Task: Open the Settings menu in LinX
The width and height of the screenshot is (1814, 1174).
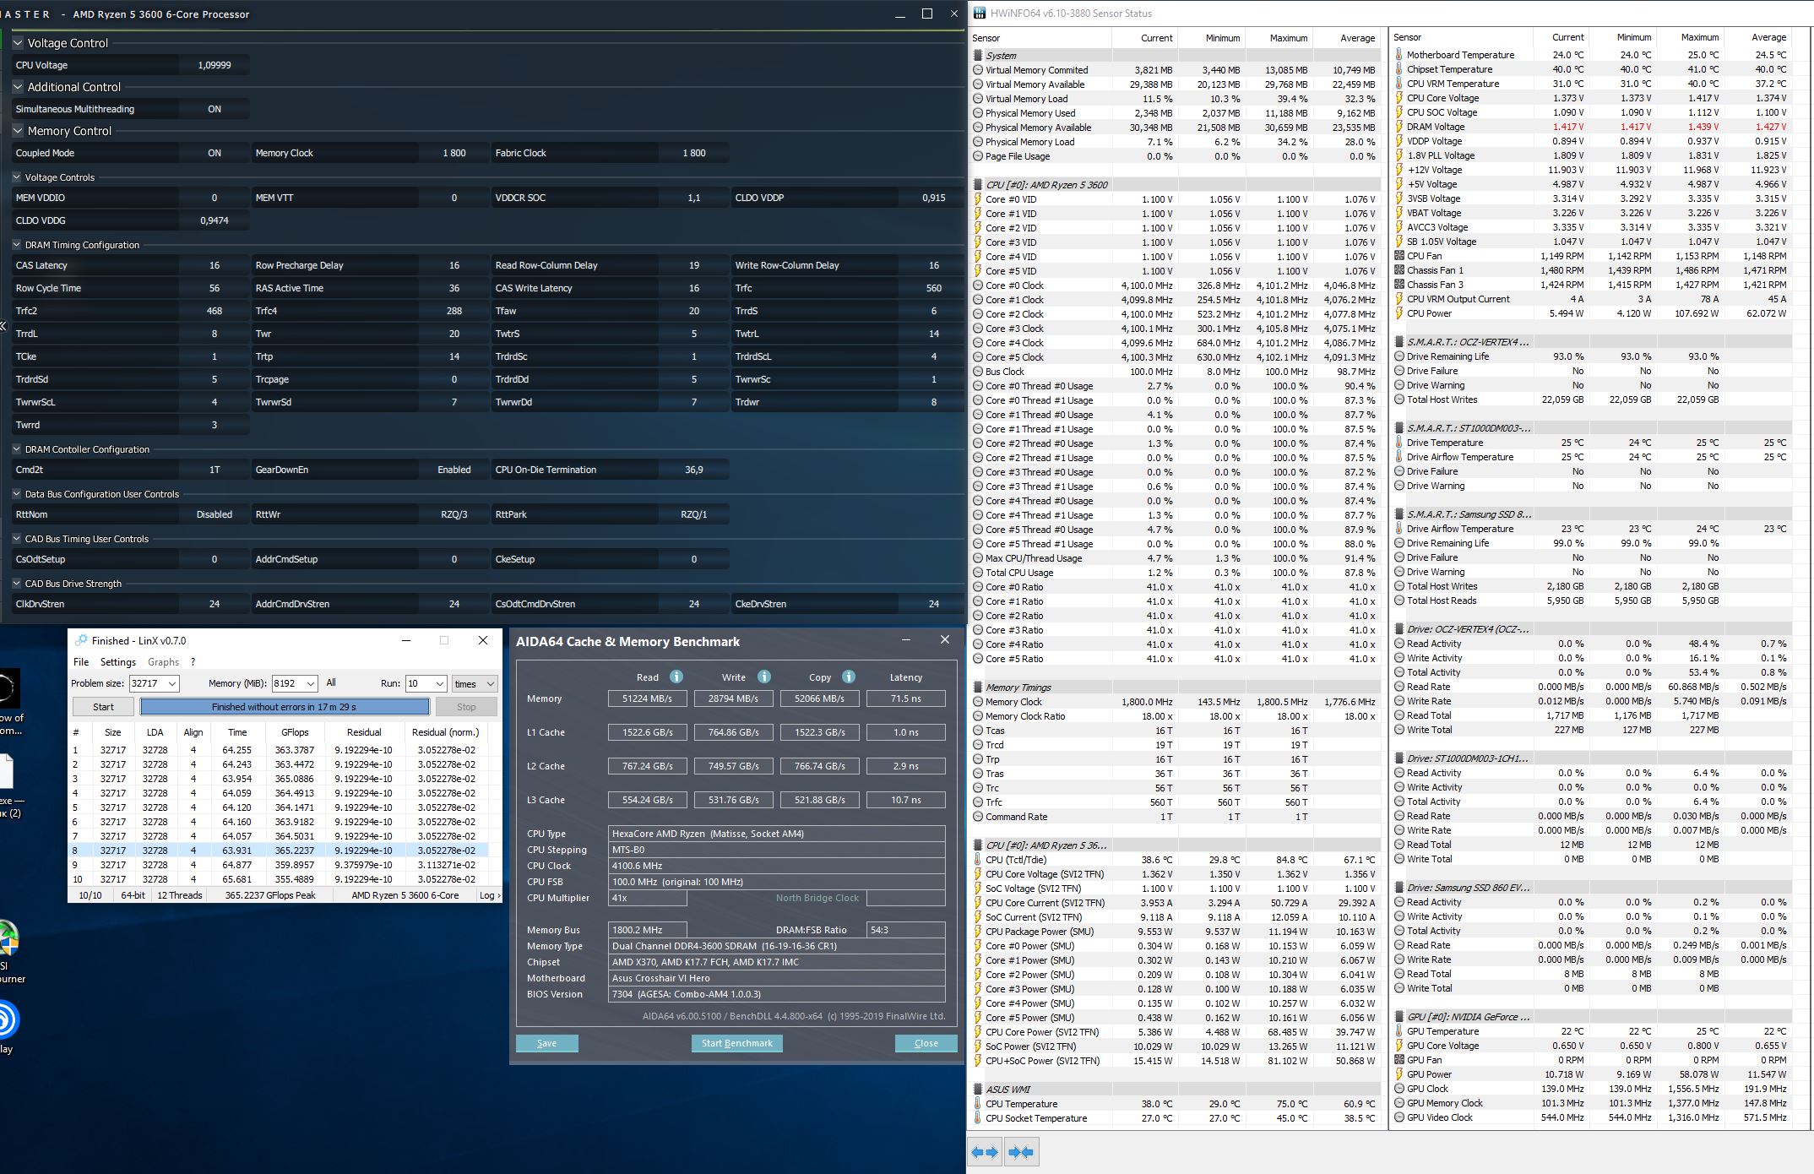Action: [118, 662]
